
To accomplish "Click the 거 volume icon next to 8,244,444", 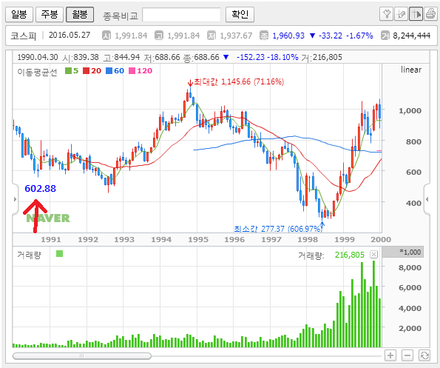I will tap(385, 36).
